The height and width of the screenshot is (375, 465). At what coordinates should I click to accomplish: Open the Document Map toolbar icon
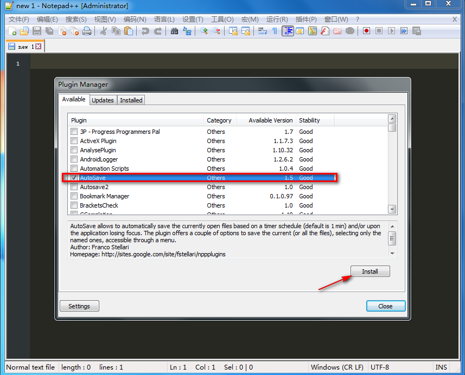pyautogui.click(x=313, y=31)
